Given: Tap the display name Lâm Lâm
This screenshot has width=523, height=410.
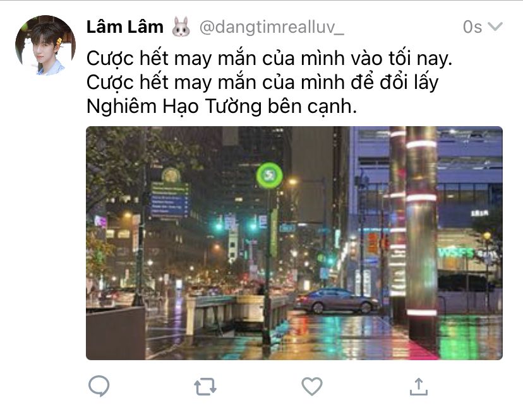Looking at the screenshot, I should point(124,26).
